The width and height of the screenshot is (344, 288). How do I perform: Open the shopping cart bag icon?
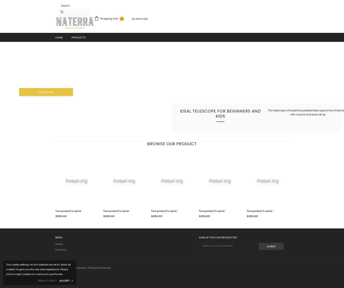[96, 18]
